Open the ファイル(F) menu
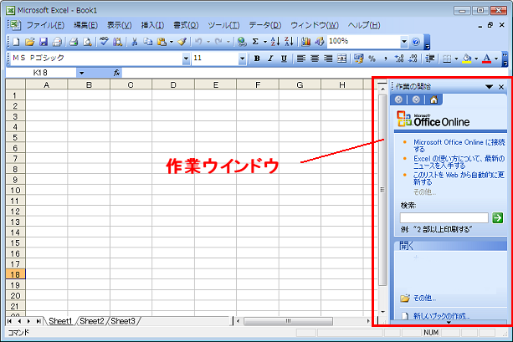Screen dimensions: 513x342 [x=45, y=25]
